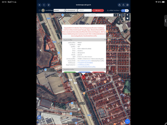Click the blue place marker by AH12 label
This screenshot has width=167, height=125.
[x=59, y=53]
